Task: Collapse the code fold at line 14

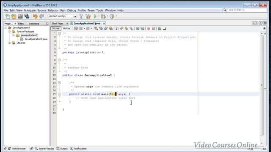Action: [x=59, y=83]
